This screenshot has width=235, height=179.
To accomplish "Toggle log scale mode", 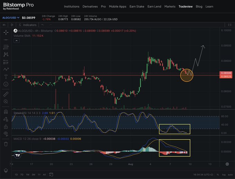I will [x=224, y=175].
